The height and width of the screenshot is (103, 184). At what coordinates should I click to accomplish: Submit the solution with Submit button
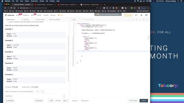click(144, 101)
